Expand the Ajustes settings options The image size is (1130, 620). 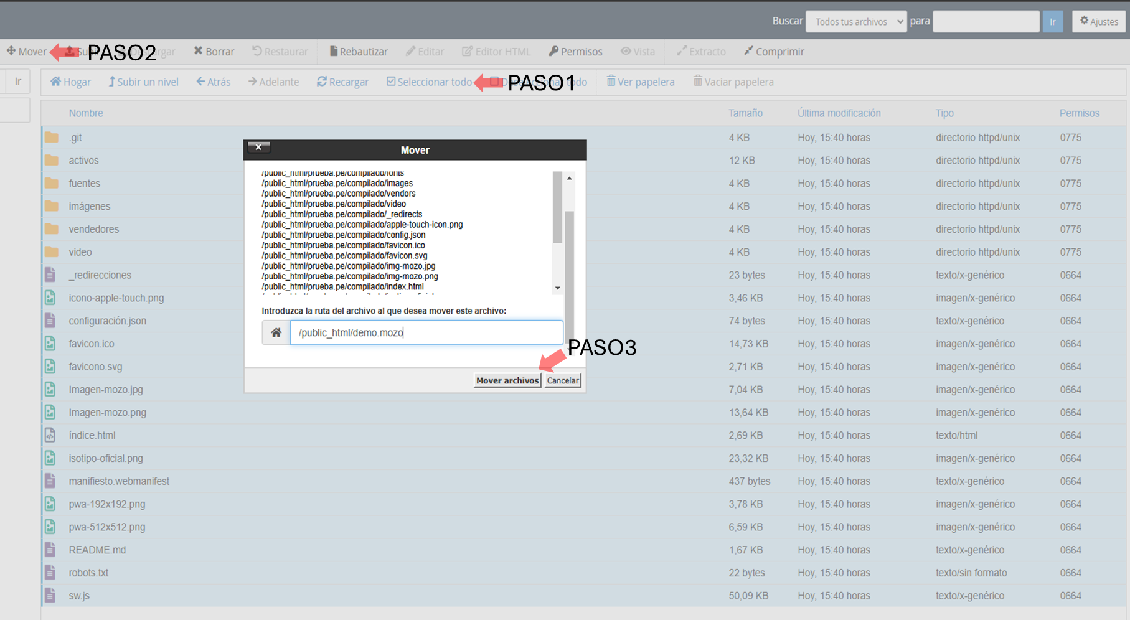click(x=1098, y=21)
